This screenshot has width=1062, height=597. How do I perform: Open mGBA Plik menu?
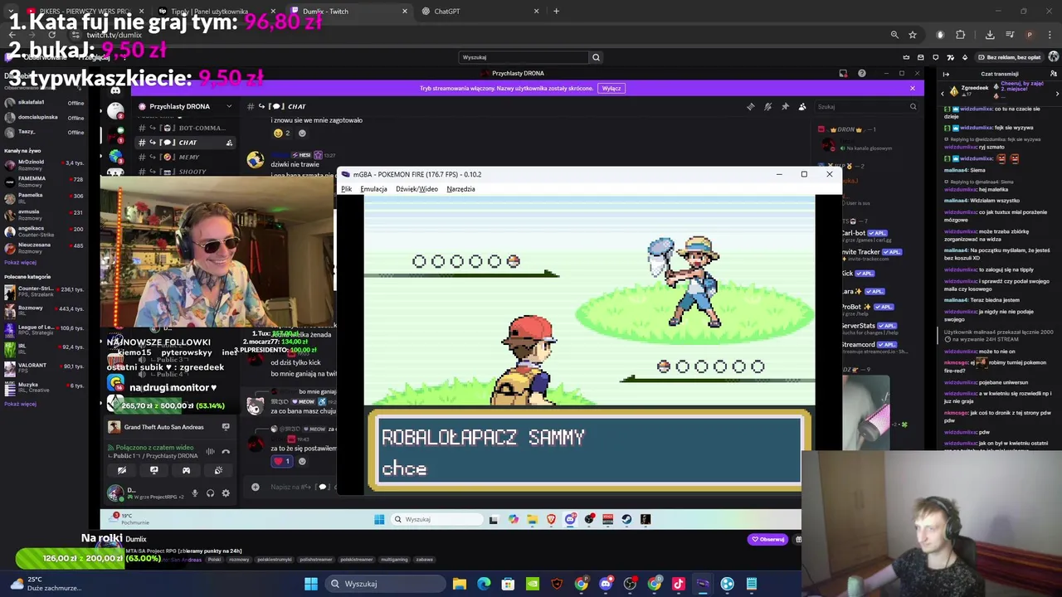click(x=346, y=189)
